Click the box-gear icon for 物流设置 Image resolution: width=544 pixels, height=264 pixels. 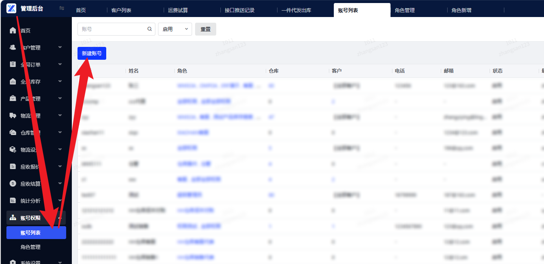click(13, 149)
